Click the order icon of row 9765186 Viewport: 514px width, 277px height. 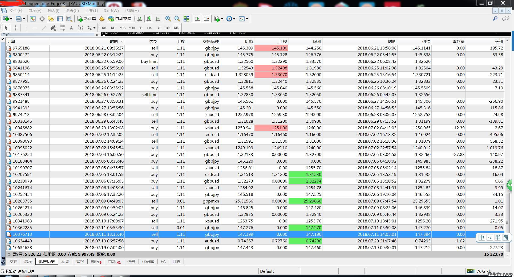(9, 48)
